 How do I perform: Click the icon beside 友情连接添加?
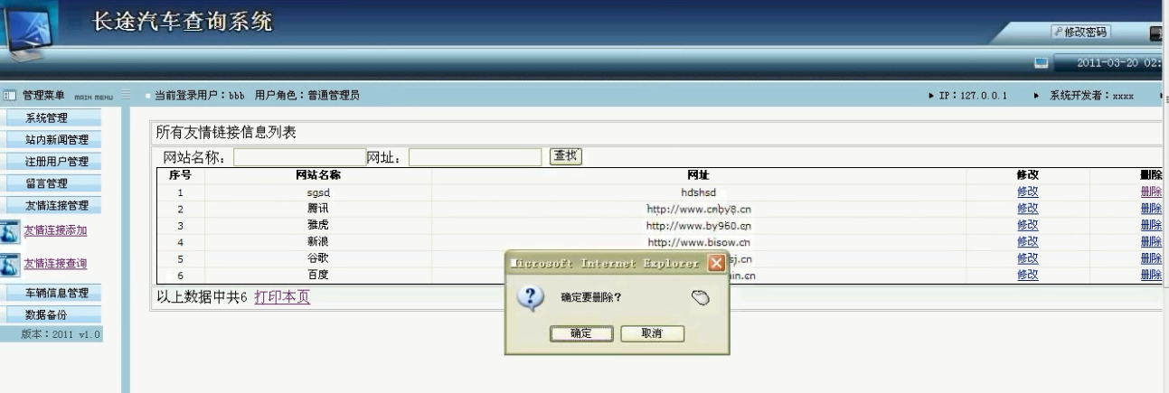[x=10, y=231]
